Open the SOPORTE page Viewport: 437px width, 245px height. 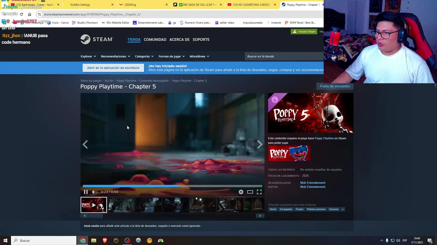tap(201, 39)
